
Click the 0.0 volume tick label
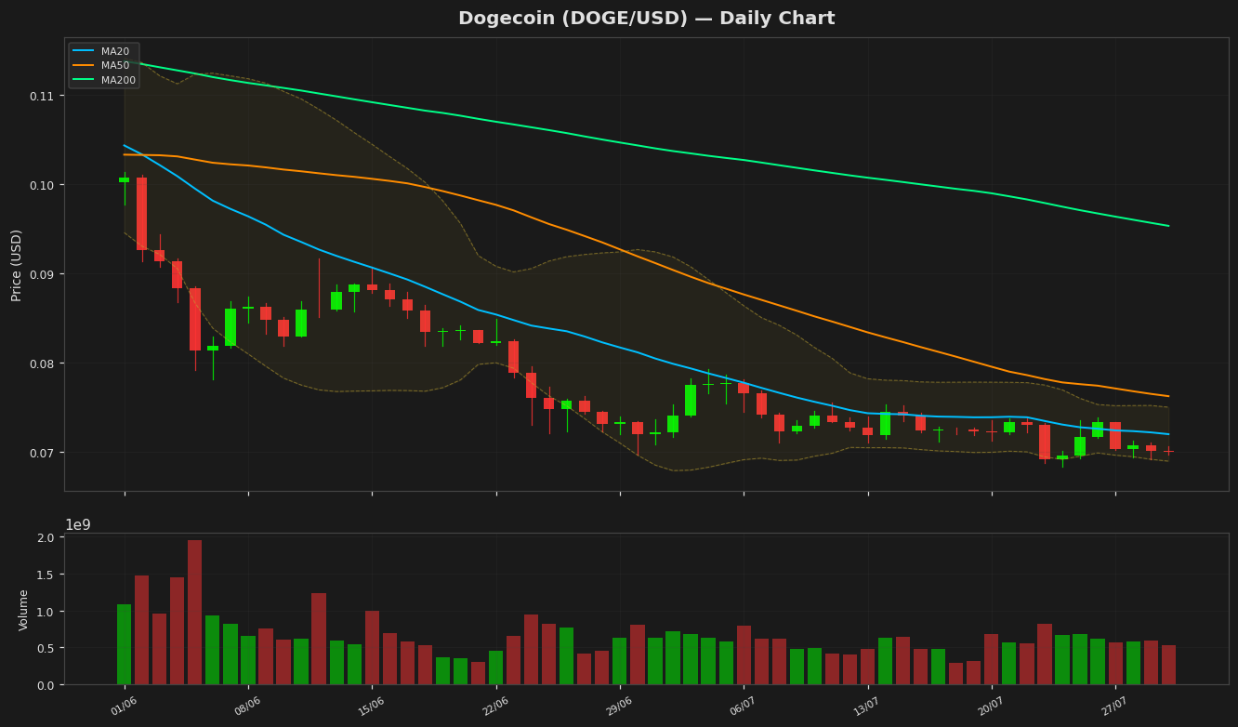click(46, 685)
